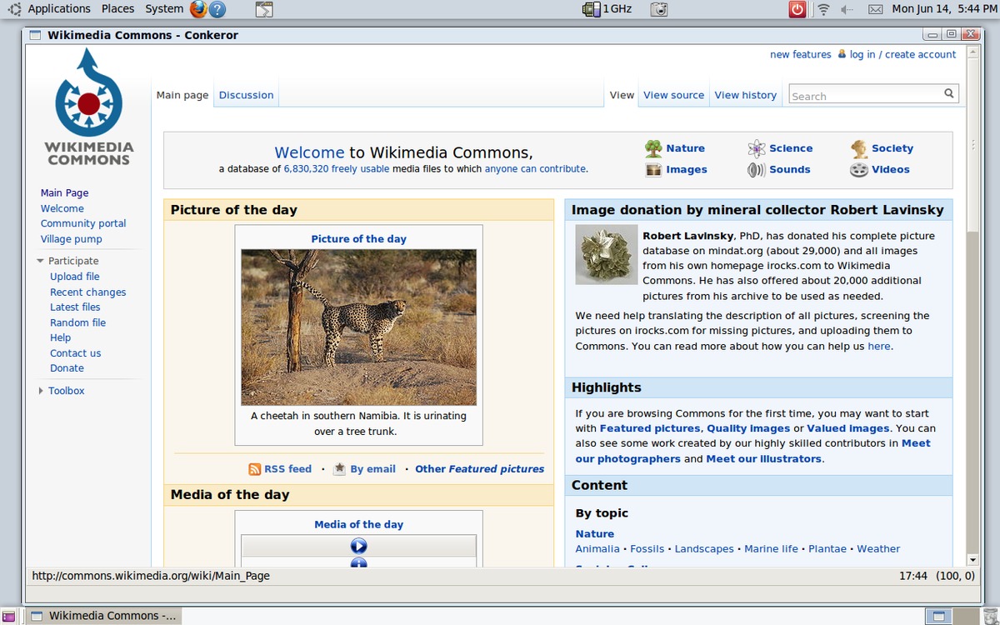Play the Media of the day
Screen dimensions: 1000x625
(x=358, y=546)
